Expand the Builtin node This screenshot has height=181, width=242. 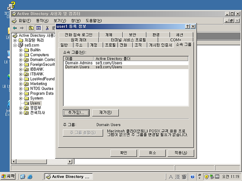point(21,50)
